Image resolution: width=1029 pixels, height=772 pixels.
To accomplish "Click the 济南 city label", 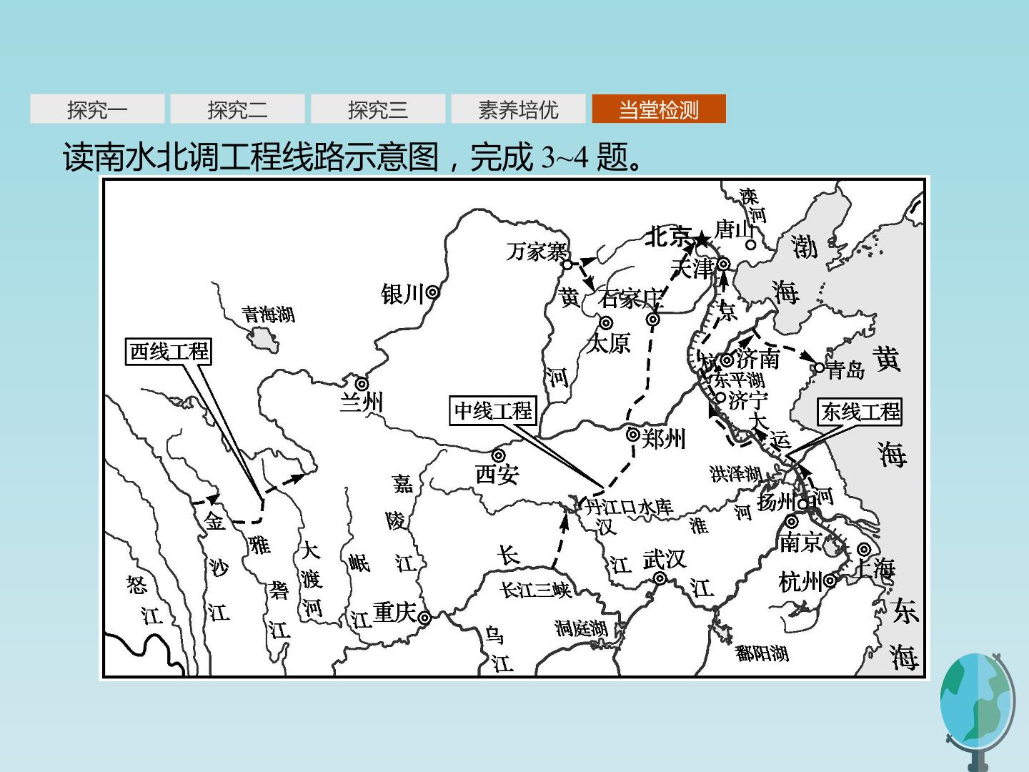I will coord(758,357).
